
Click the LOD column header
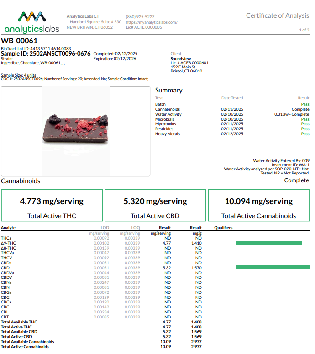[105, 228]
